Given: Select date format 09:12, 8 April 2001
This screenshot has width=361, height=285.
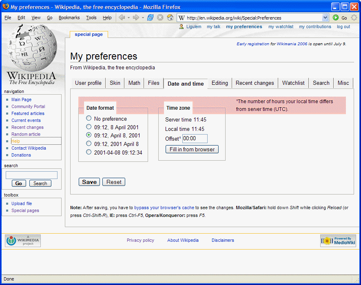Looking at the screenshot, I should 89,127.
